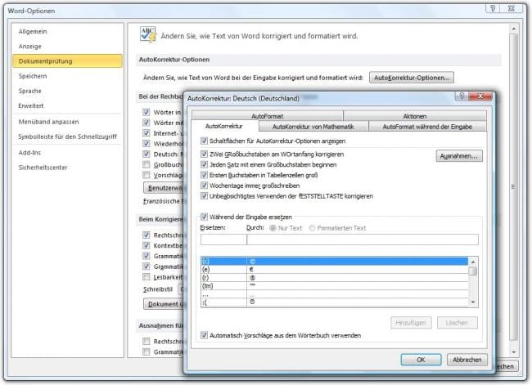Open the Allgemein options category
Image resolution: width=532 pixels, height=385 pixels.
coord(33,32)
